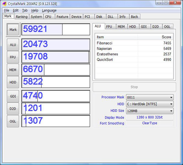Select the Napierian row
This screenshot has height=165, width=183.
click(134, 49)
